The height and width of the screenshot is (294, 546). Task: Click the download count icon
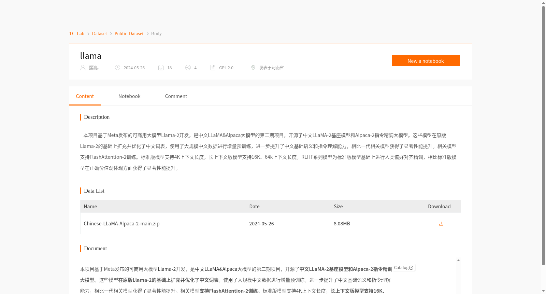click(161, 68)
